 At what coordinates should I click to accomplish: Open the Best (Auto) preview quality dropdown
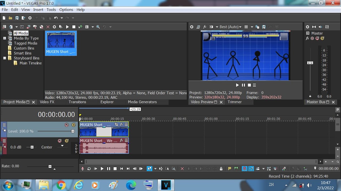tap(230, 27)
